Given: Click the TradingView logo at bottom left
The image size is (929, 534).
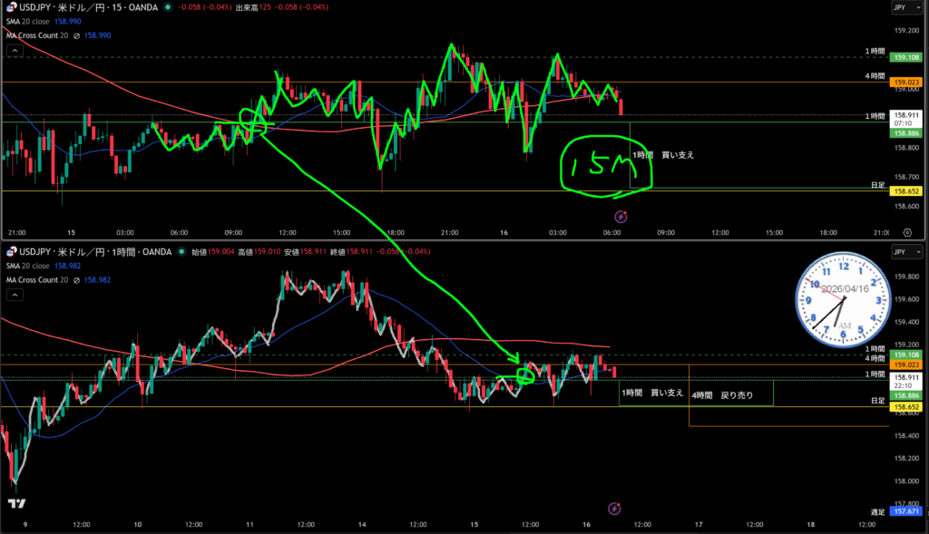Looking at the screenshot, I should click(x=15, y=503).
